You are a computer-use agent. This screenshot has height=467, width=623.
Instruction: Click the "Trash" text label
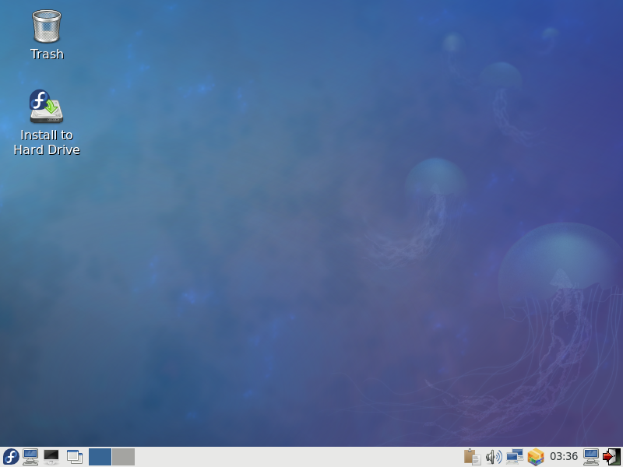tap(47, 54)
